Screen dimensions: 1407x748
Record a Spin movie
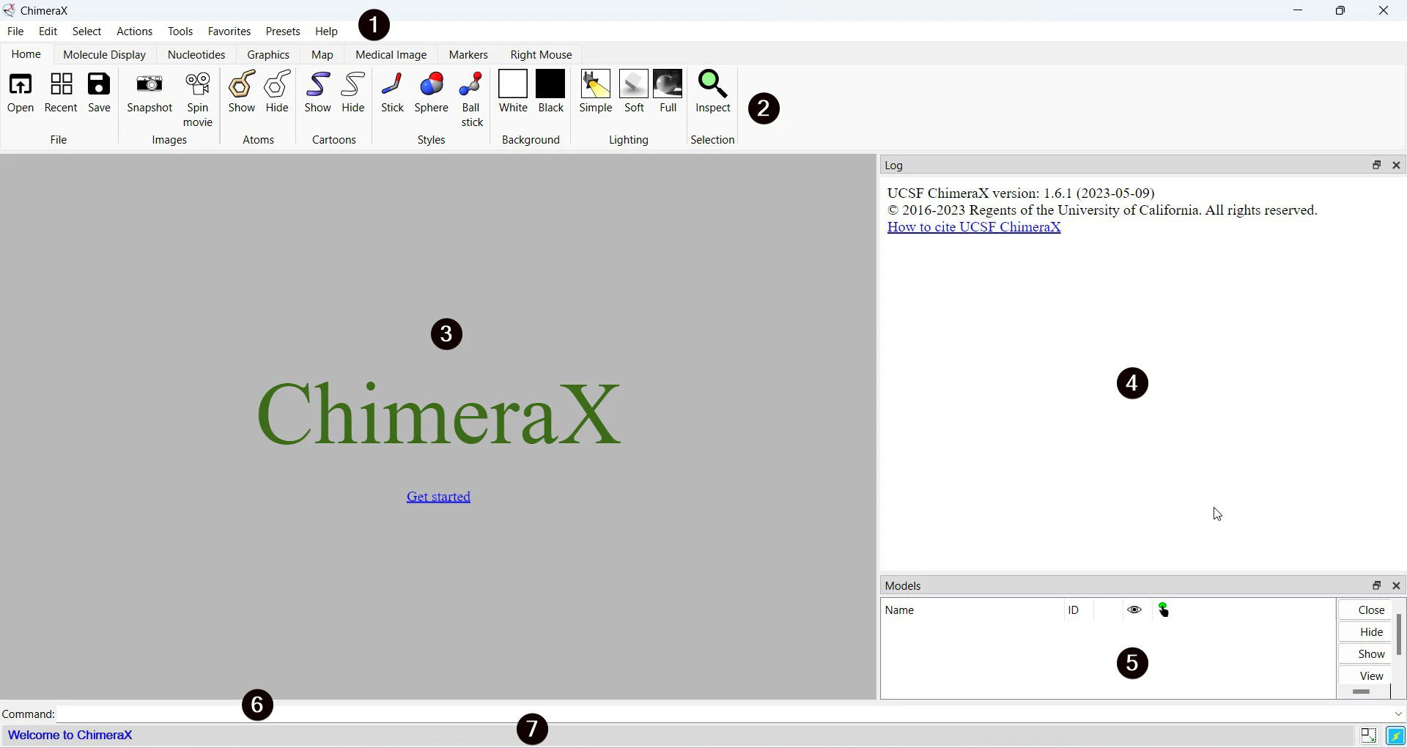[x=198, y=100]
